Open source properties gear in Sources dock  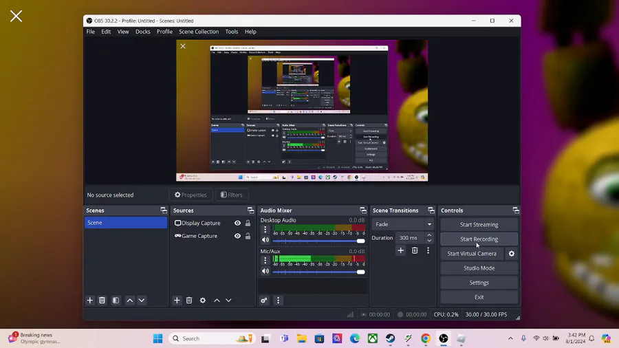203,301
